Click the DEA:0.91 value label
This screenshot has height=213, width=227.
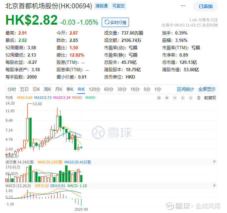pos(58,186)
